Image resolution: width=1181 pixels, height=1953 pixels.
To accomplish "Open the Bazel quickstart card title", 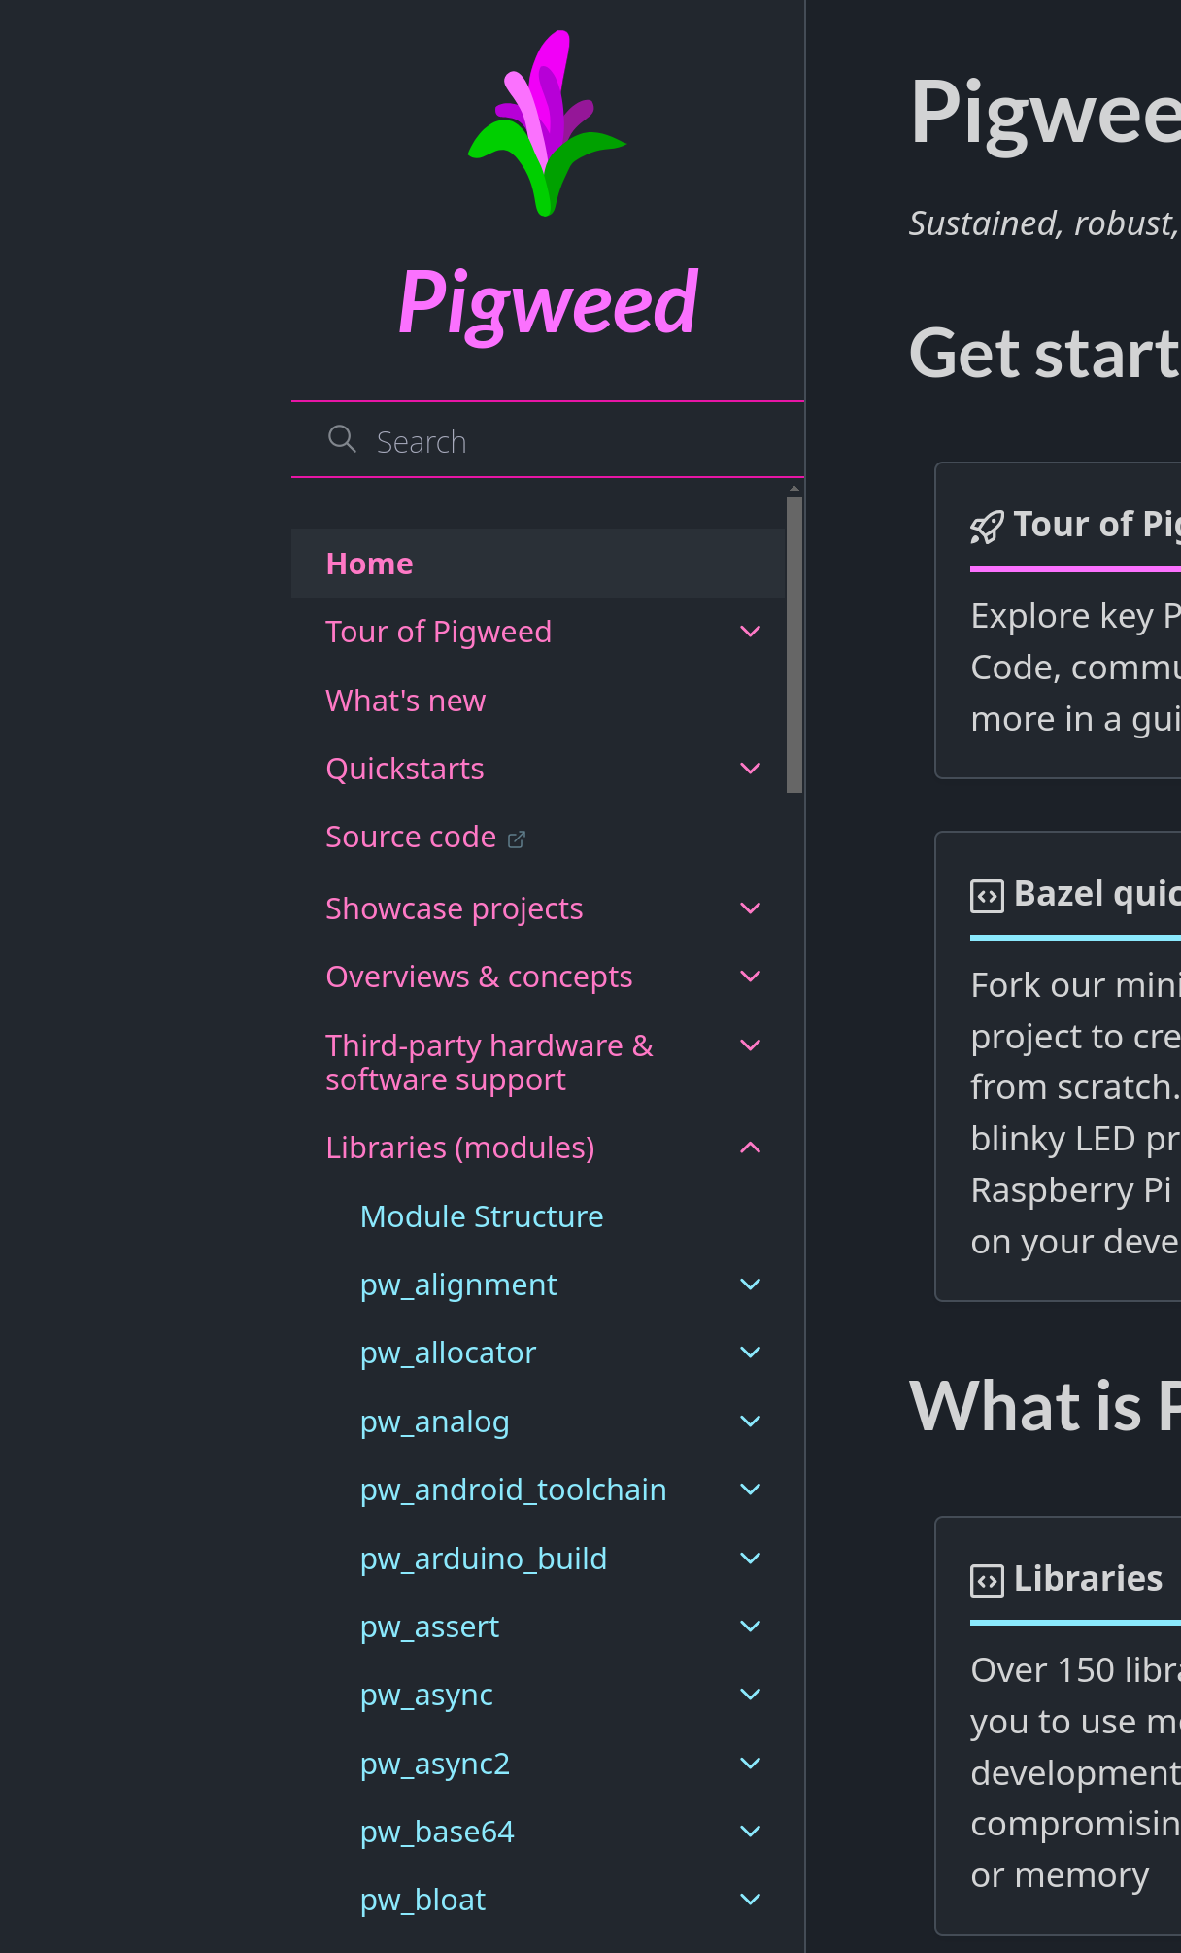I will 1097,894.
